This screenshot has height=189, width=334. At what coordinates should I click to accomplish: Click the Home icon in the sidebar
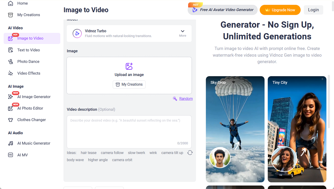pyautogui.click(x=11, y=3)
